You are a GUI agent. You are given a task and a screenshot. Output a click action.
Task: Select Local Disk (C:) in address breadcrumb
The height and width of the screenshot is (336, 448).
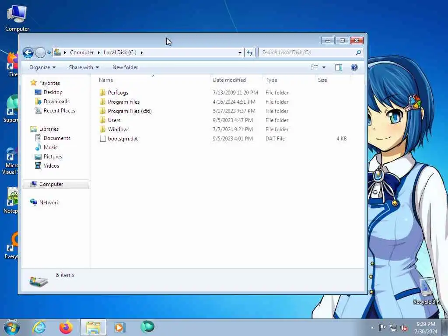click(x=120, y=52)
